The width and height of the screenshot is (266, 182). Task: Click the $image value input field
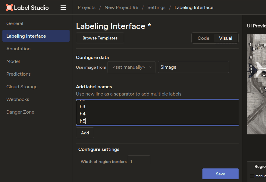[193, 67]
